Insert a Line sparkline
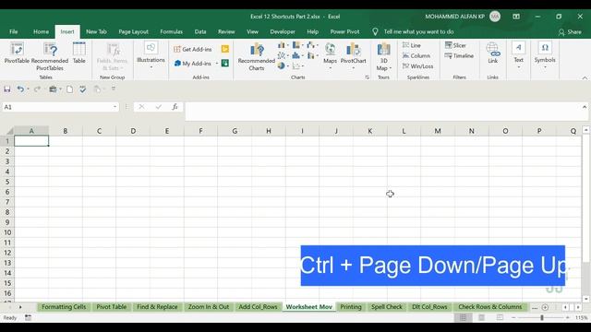The height and width of the screenshot is (332, 591). tap(412, 45)
